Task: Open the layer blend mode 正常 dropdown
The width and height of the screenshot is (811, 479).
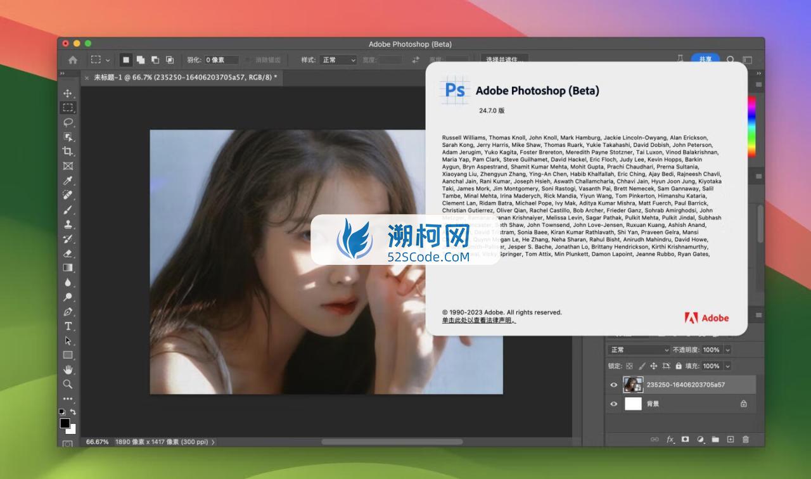Action: (x=639, y=350)
